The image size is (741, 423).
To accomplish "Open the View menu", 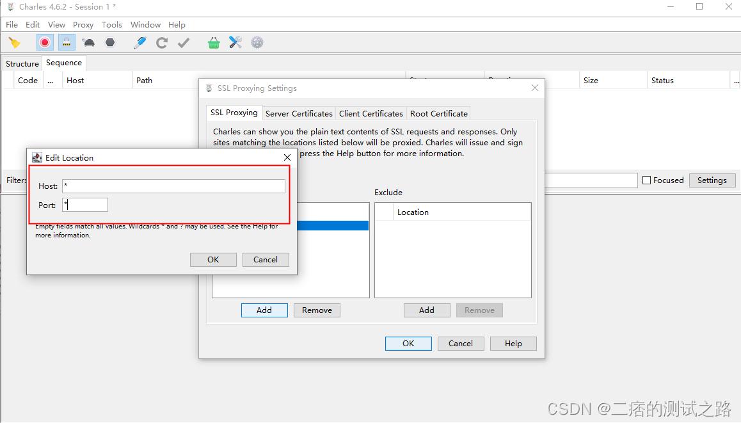I will pyautogui.click(x=56, y=24).
